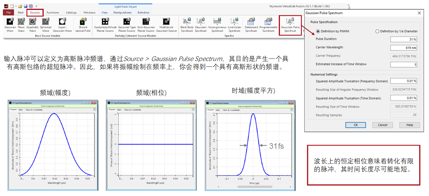Open Value at x-Coordinate tab in phase window
The height and width of the screenshot is (196, 429).
133,109
